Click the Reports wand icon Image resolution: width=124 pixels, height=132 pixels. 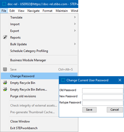pos(5,37)
